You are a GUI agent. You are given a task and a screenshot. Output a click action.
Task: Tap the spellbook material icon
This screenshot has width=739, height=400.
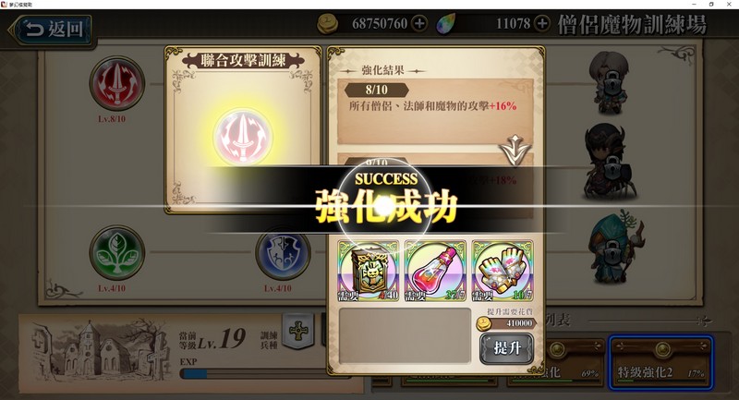369,271
